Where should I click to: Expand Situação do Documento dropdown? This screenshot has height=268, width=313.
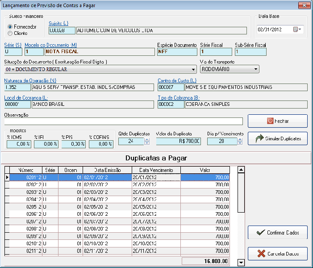pos(193,70)
